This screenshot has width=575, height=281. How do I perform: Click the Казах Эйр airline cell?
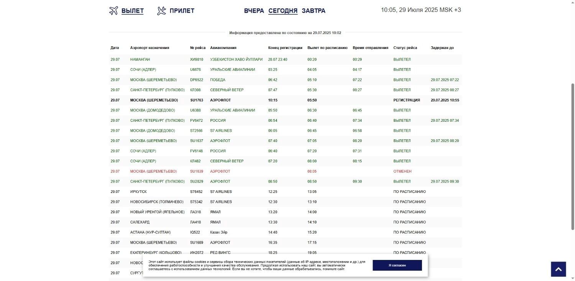click(x=219, y=232)
